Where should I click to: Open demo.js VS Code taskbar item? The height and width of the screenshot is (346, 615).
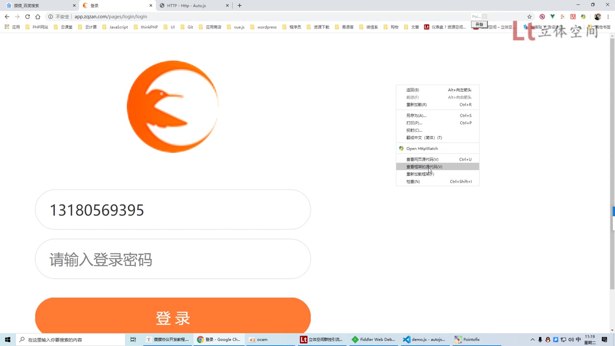coord(425,339)
